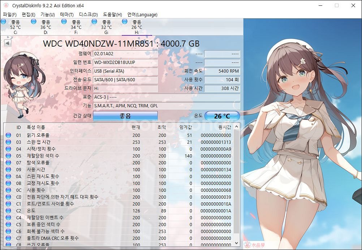Click raw value 000000000134
This screenshot has height=250, width=362.
(x=216, y=170)
